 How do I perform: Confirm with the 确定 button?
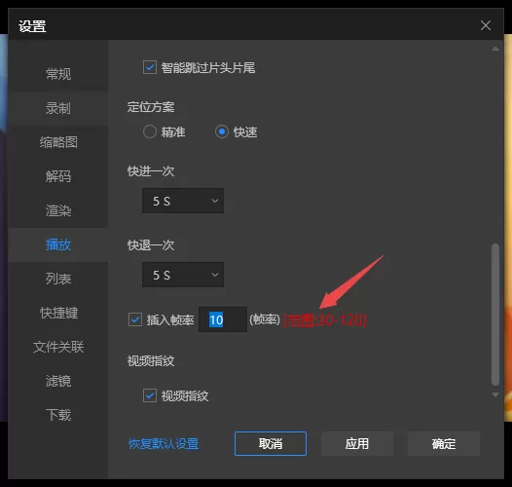444,443
